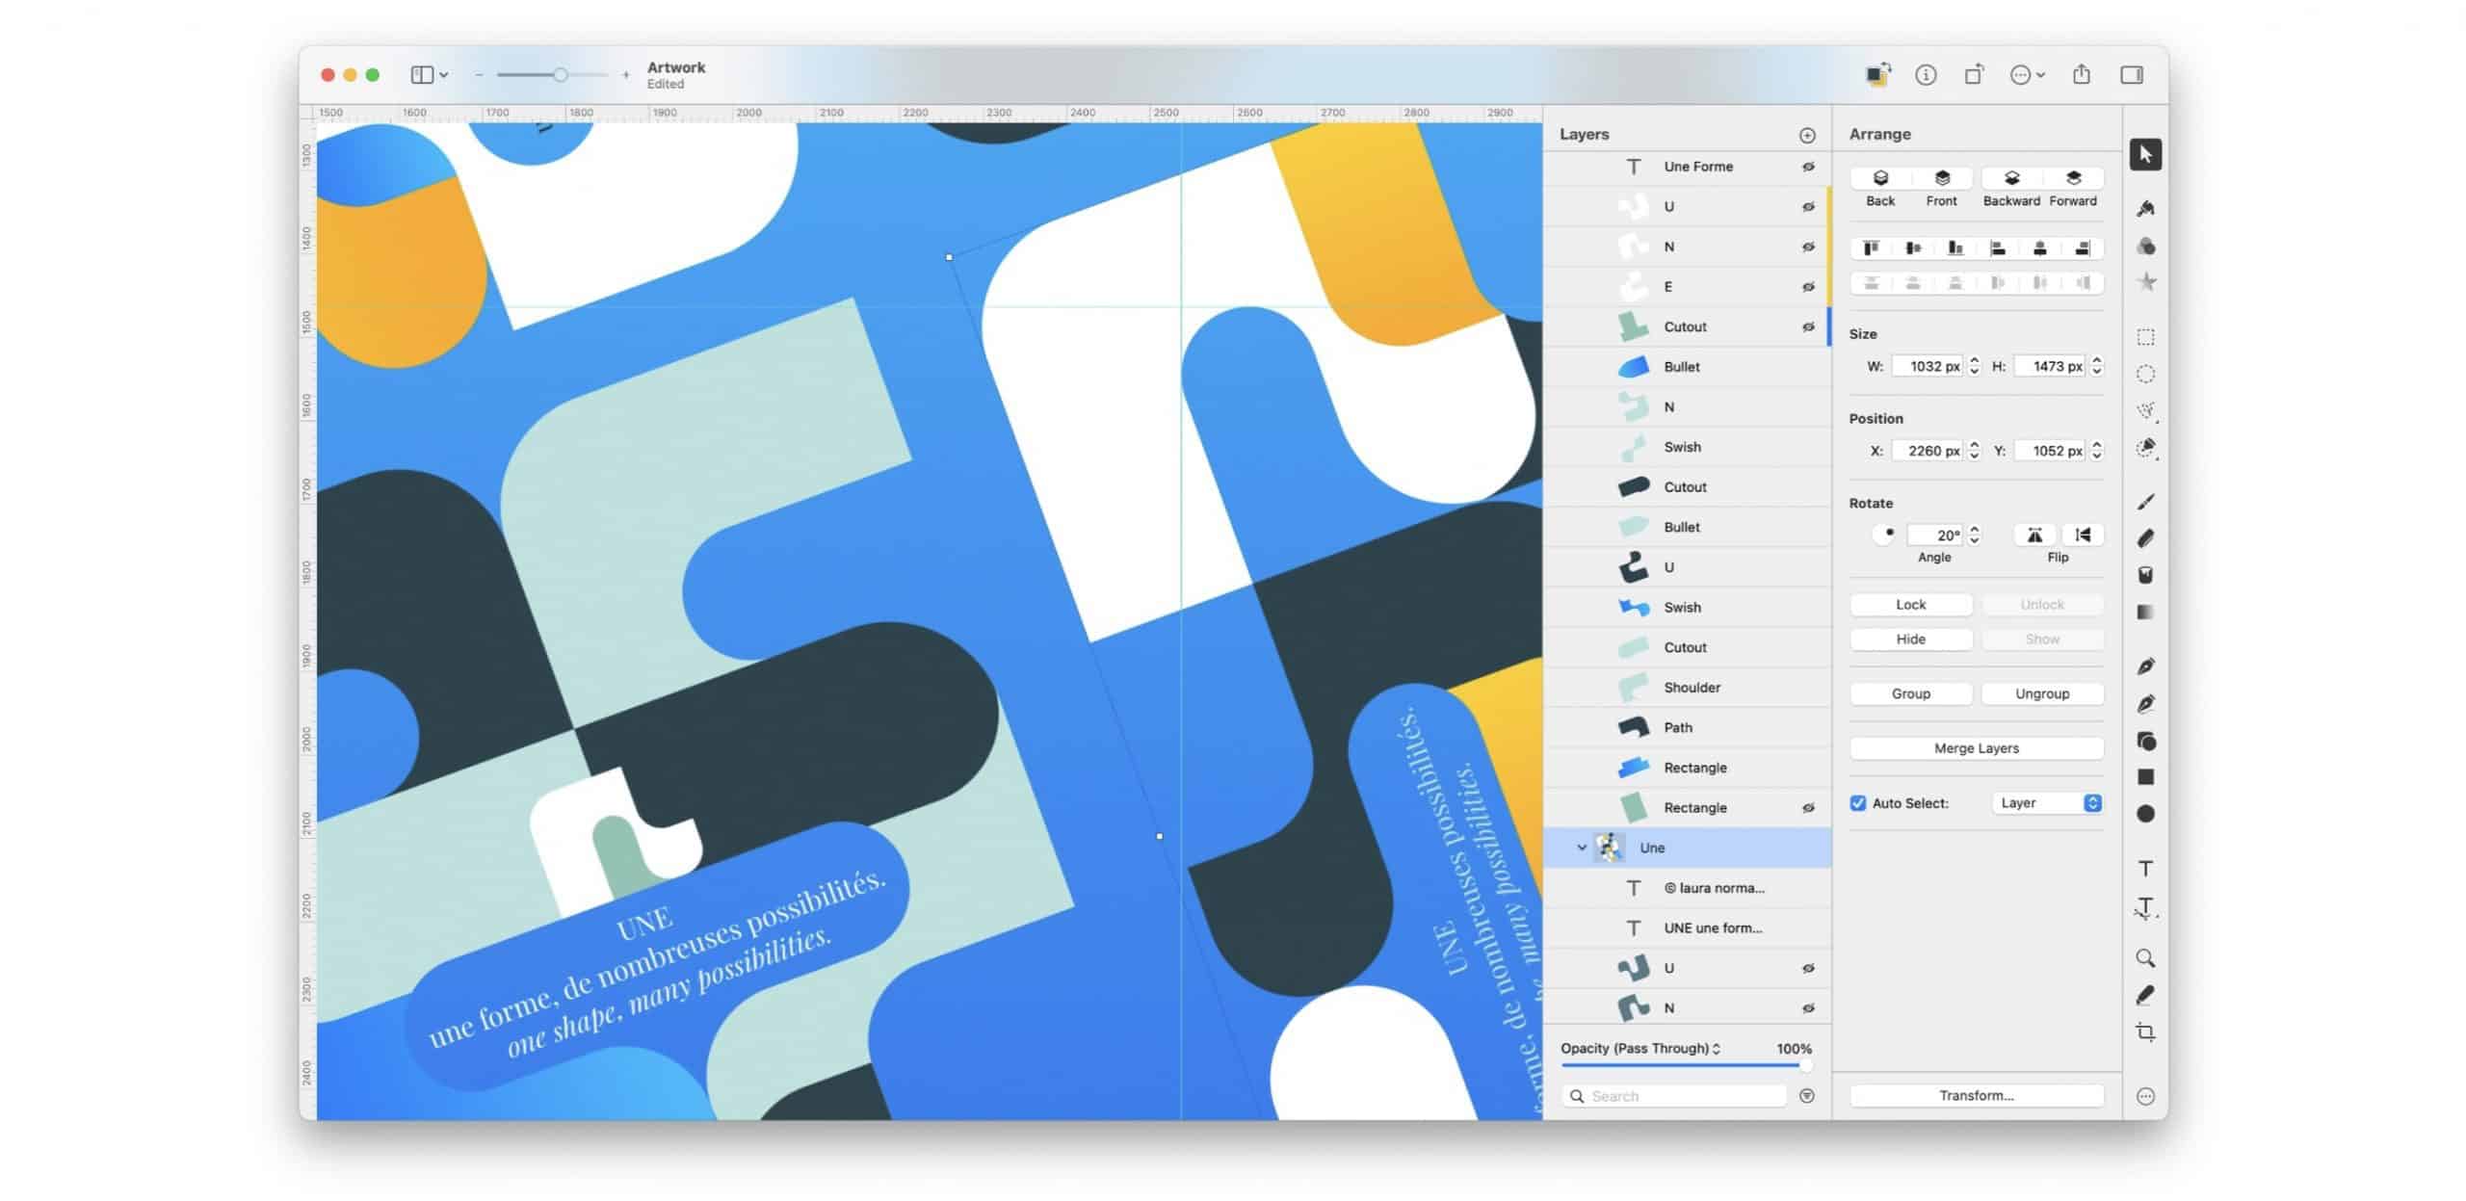The image size is (2466, 1201).
Task: Select the Rectangular Selection tool
Action: [2145, 337]
